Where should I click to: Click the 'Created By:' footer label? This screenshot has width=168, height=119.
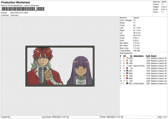tap(6, 117)
